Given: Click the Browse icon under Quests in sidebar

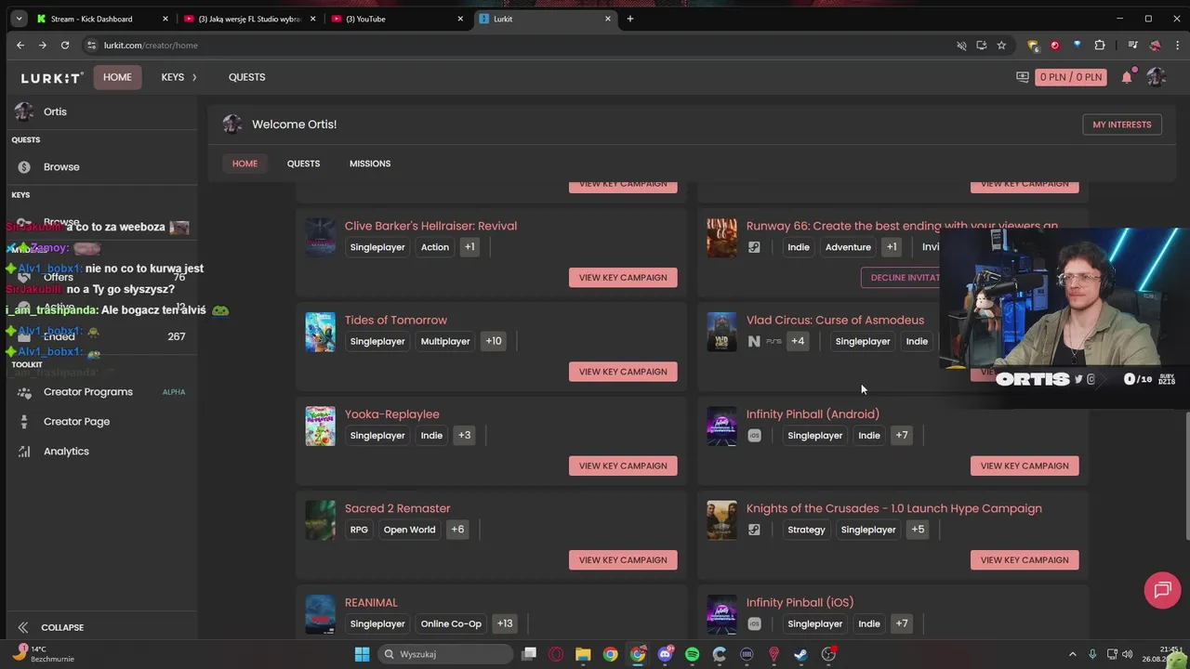Looking at the screenshot, I should (x=24, y=167).
